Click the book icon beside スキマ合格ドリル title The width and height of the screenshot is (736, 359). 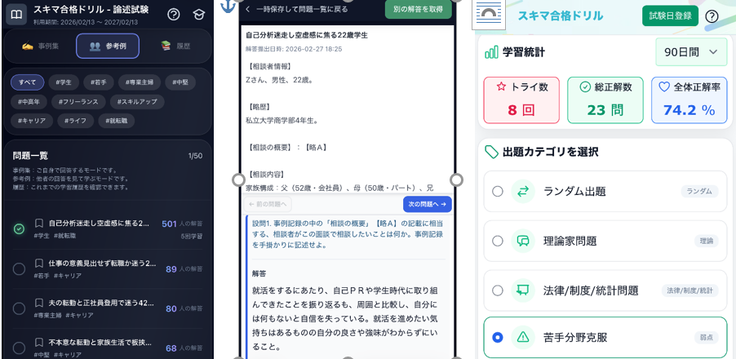coord(16,15)
